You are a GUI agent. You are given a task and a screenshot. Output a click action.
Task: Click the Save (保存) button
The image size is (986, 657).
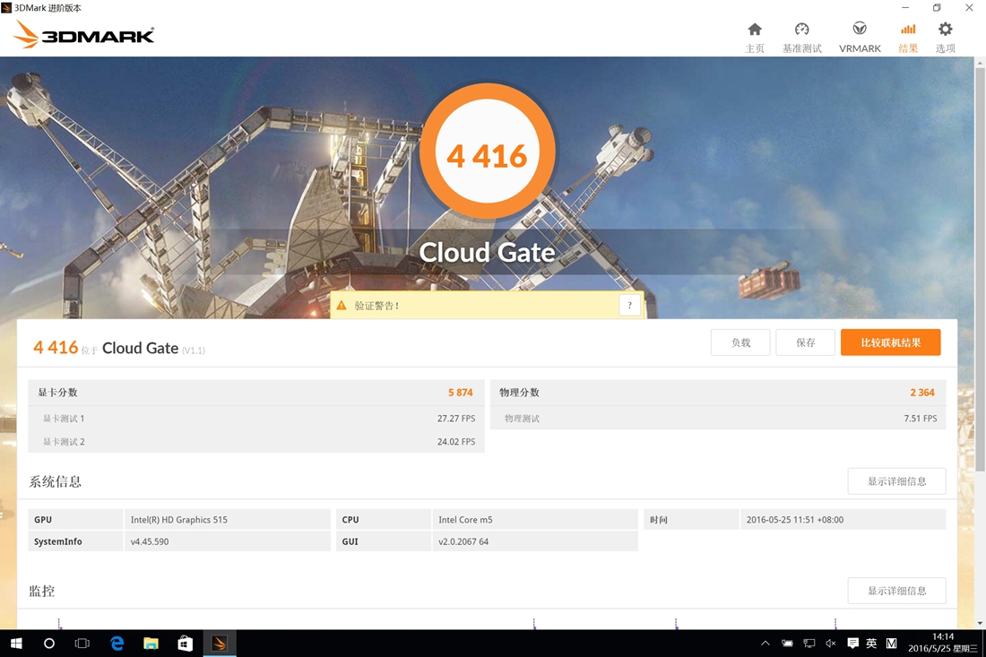tap(805, 342)
